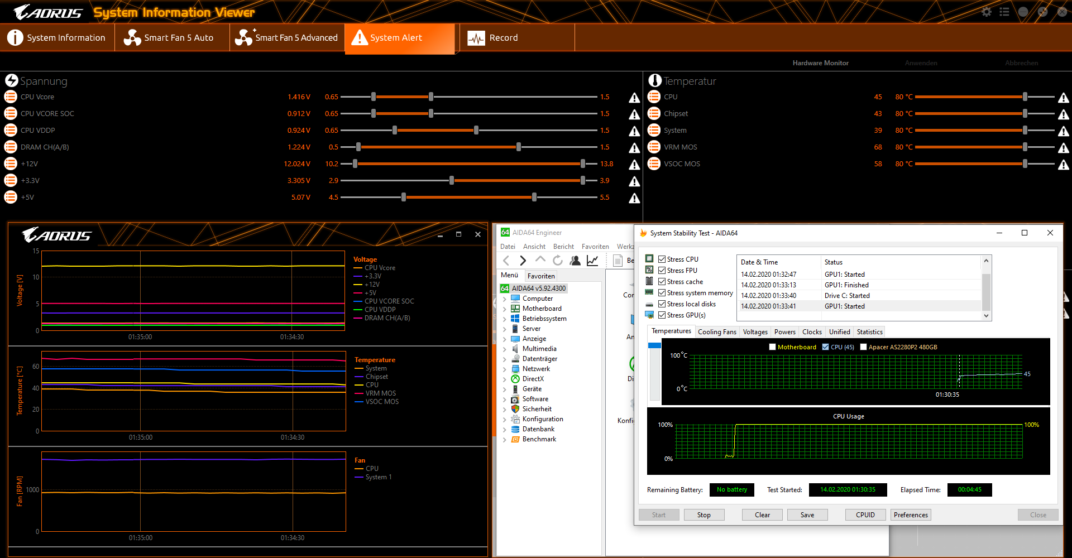Toggle Stress GPU(s) checkbox
Viewport: 1072px width, 558px height.
click(662, 315)
